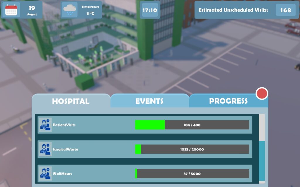The width and height of the screenshot is (300, 187).
Task: Click the Temperature 11°C readout
Action: coord(90,10)
